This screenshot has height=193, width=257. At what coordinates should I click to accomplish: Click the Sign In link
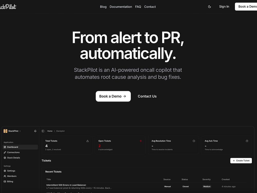pyautogui.click(x=224, y=7)
